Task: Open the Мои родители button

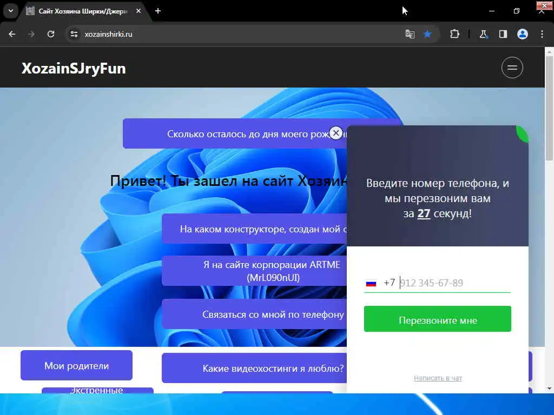Action: [76, 366]
